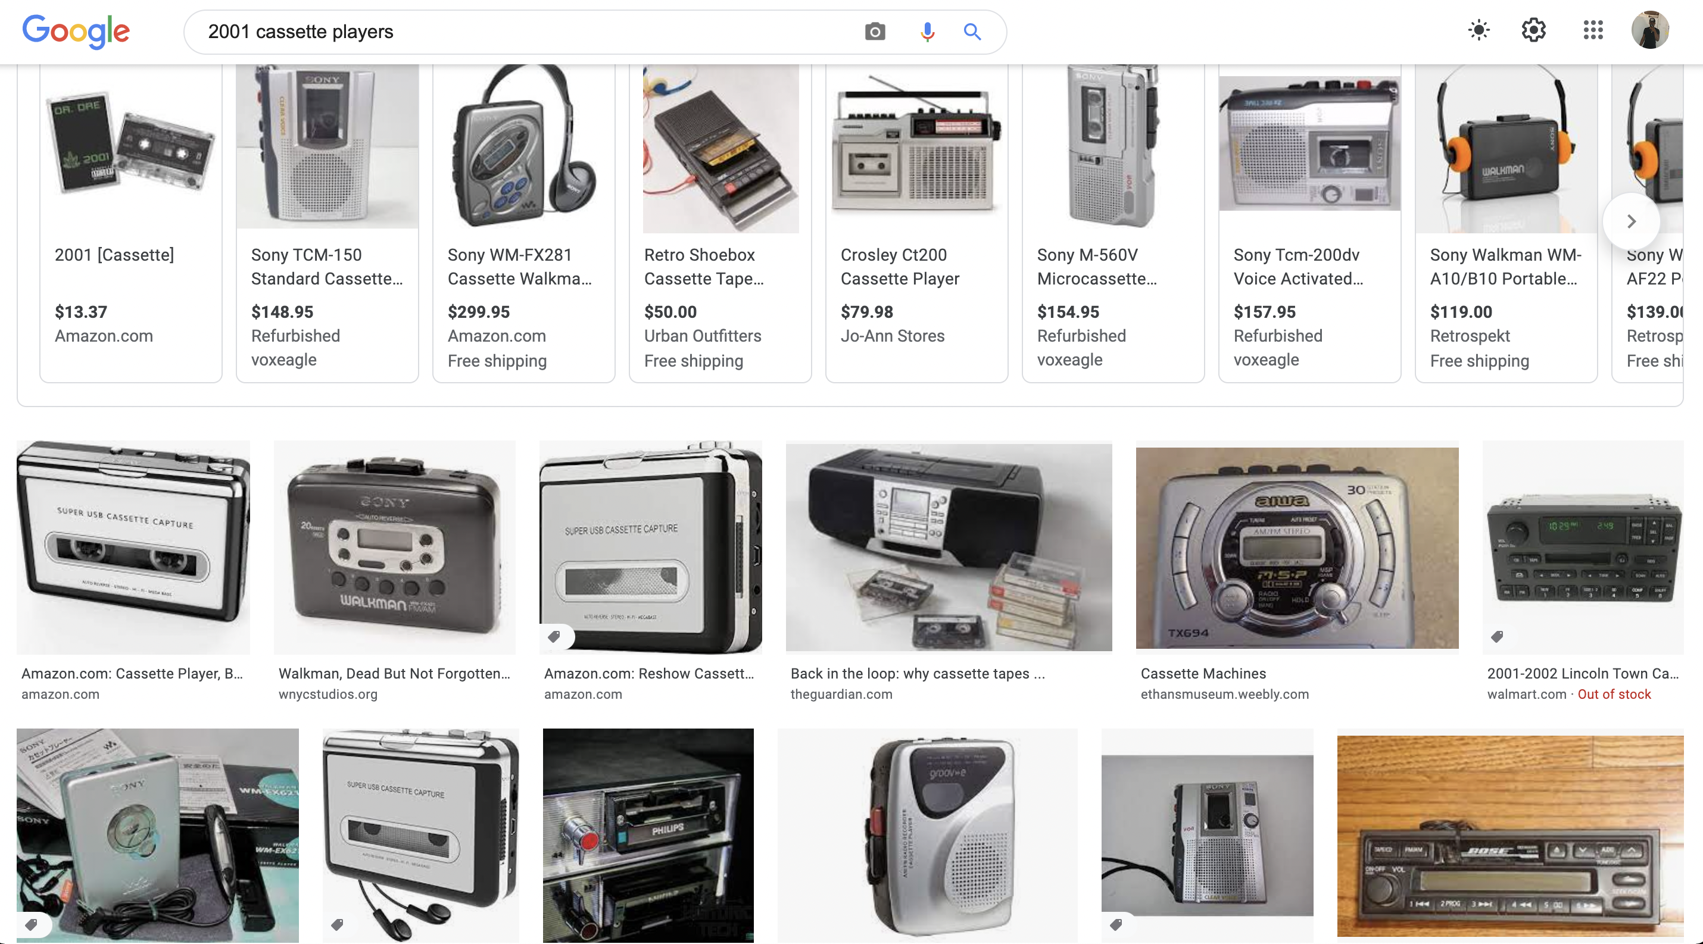Open the Guardian cassette tapes boombox image
1703x944 pixels.
pos(949,548)
